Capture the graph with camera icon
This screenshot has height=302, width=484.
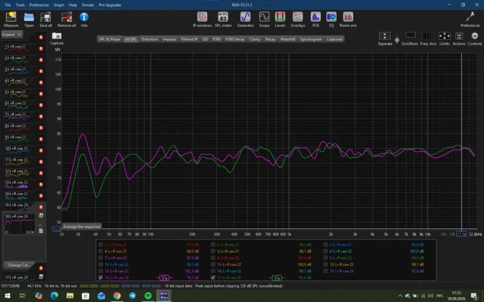pos(57,39)
